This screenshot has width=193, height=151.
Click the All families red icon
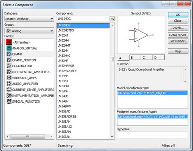(x=9, y=42)
